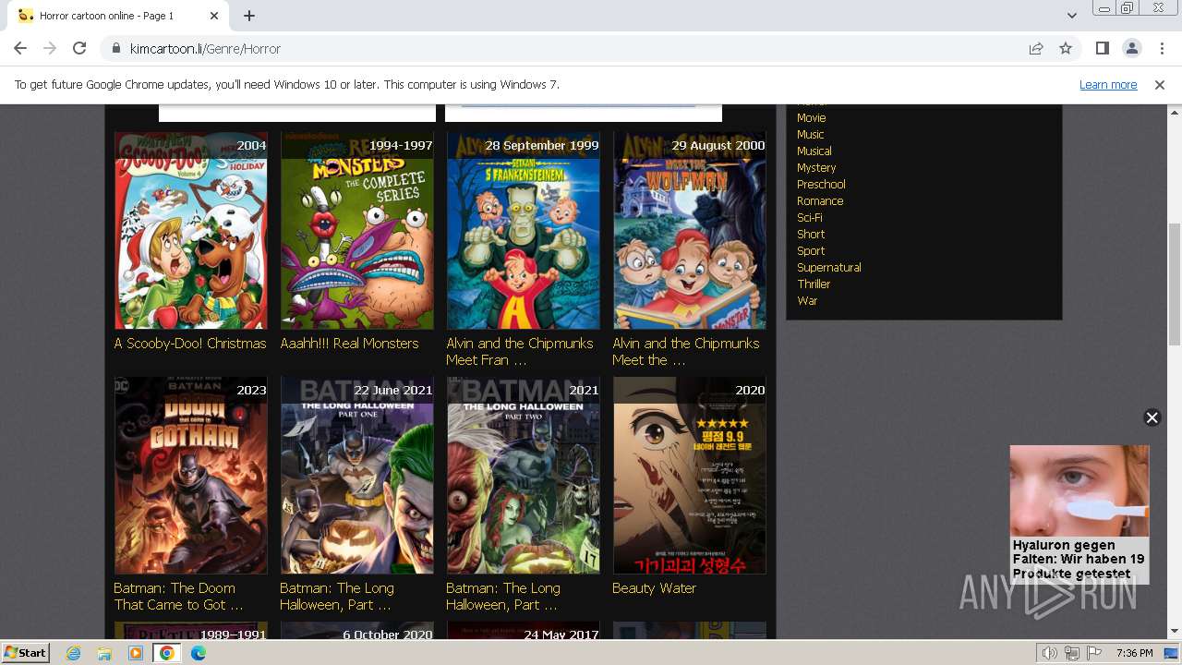Click Beauty Water title link
Viewport: 1182px width, 665px height.
[654, 587]
